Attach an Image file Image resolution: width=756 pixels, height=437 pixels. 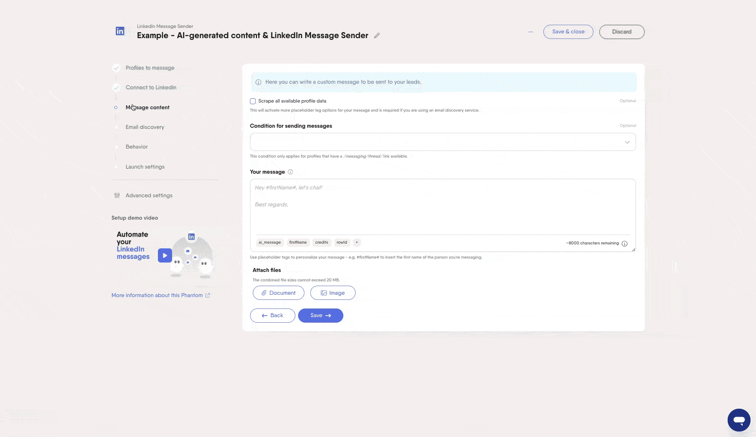(x=333, y=293)
